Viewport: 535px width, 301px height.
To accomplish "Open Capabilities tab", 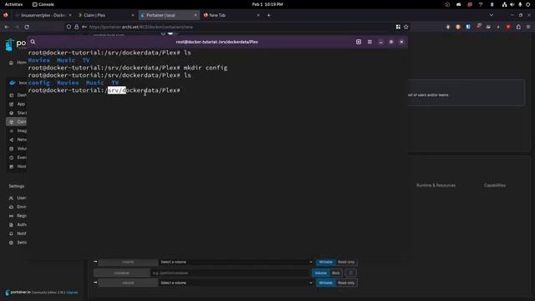I will 495,186.
